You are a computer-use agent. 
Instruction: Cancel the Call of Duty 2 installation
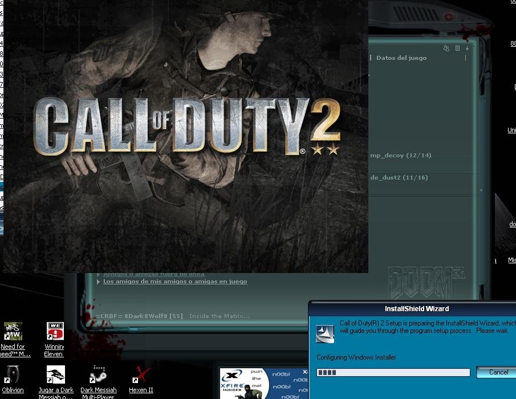coord(497,372)
